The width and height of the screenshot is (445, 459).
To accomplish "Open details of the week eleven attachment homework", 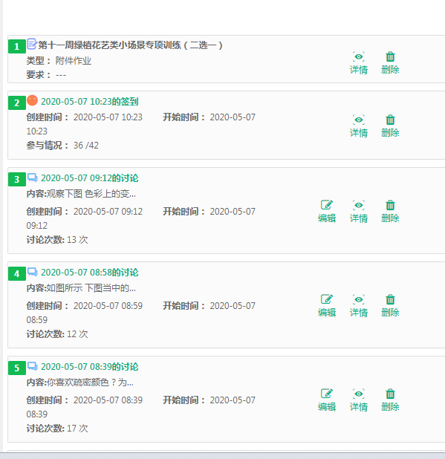I will (x=359, y=63).
